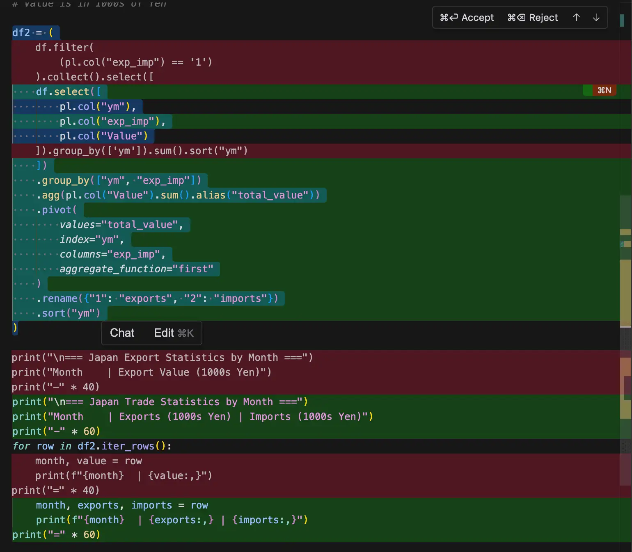Click added line 'print("-" * 60)'
The width and height of the screenshot is (632, 552).
(57, 431)
